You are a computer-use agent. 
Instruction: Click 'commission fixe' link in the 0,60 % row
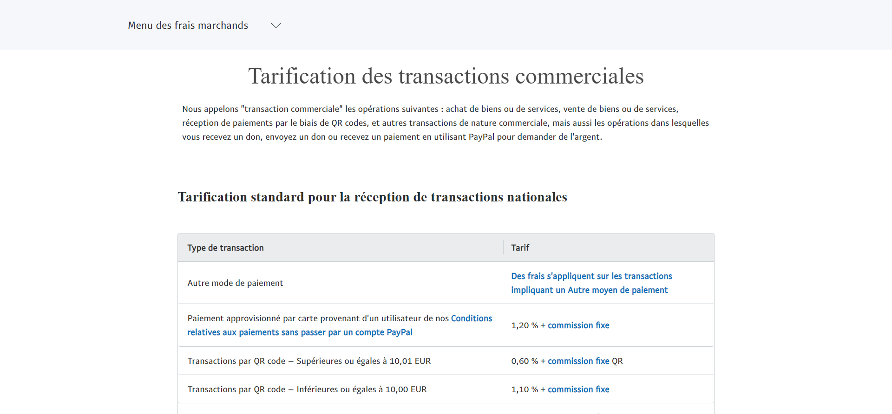pyautogui.click(x=578, y=361)
